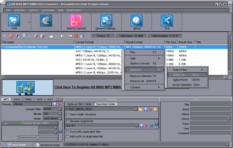Click the invert selection grid icon
The height and width of the screenshot is (148, 233).
point(17,36)
